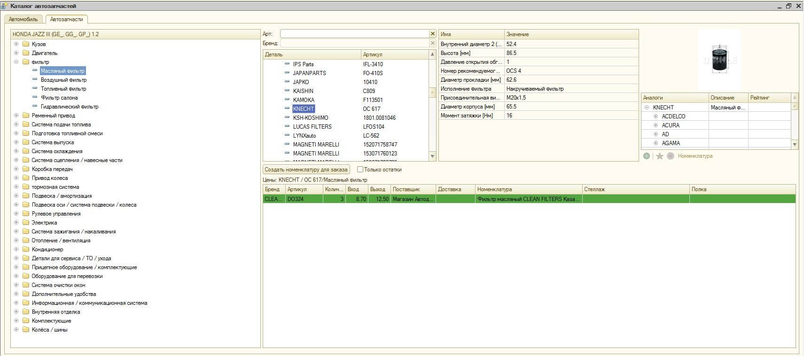Click the item icon beside Воздушный фильтр
Viewport: 804px width, 356px height.
35,80
